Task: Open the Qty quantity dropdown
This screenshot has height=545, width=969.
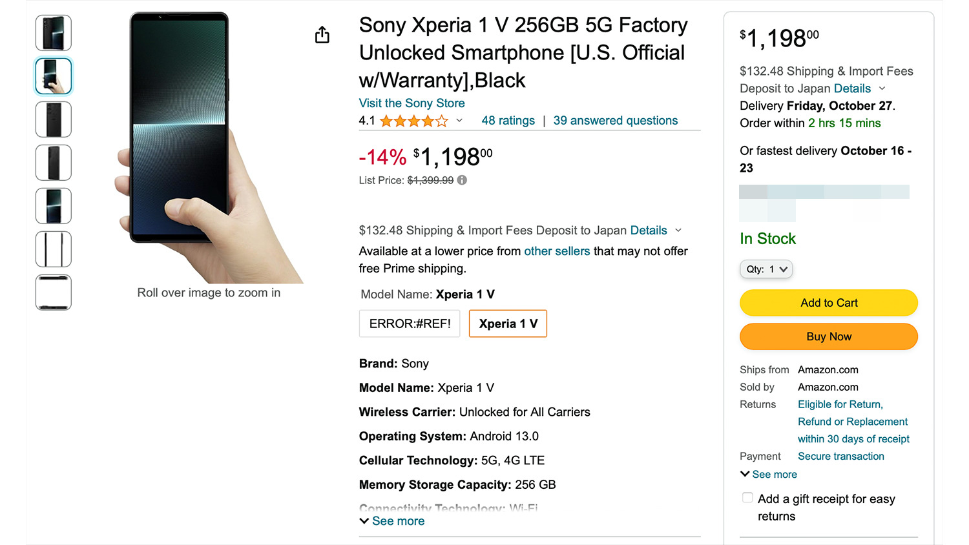Action: [766, 269]
